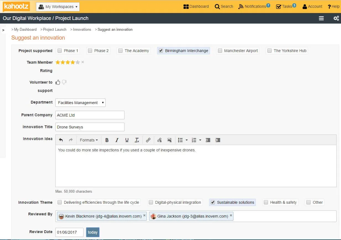Expand the left sidebar arrow

(3, 30)
